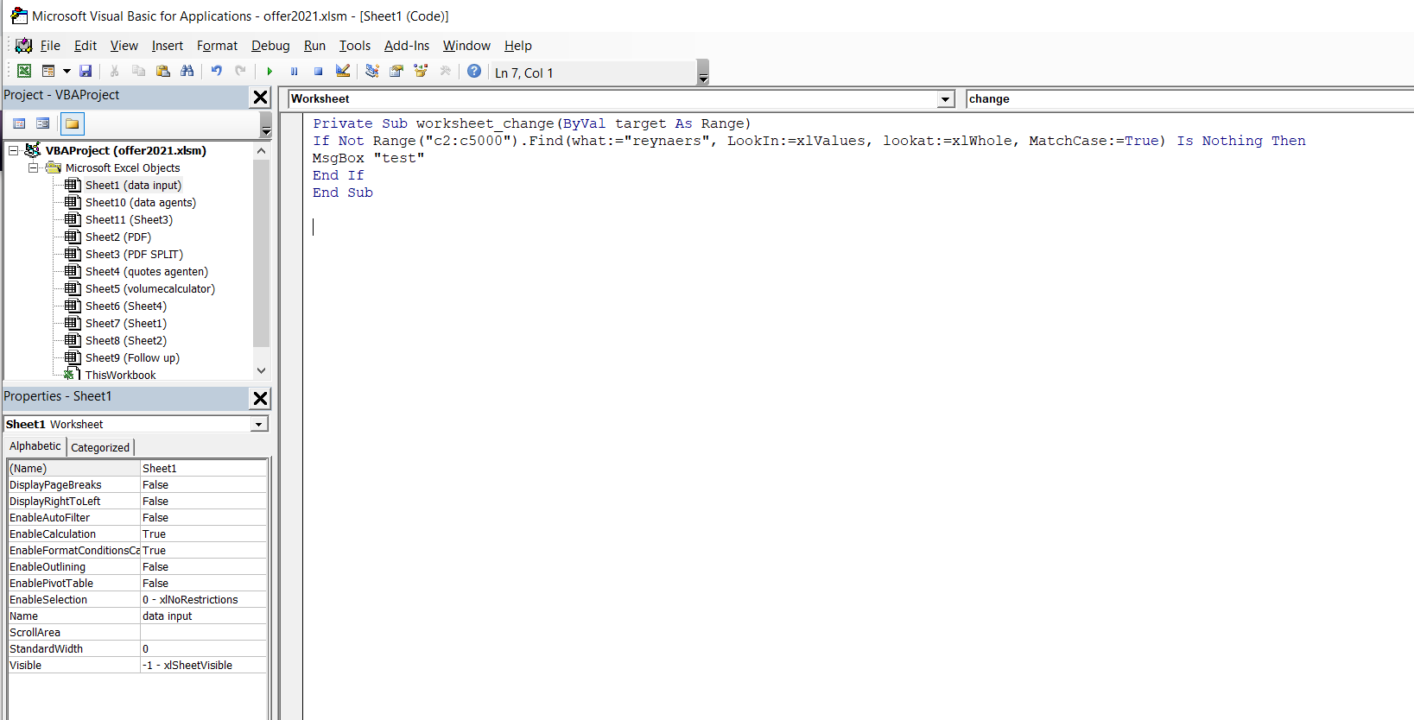Collapse Microsoft Excel Objects folder
Viewport: 1414px width, 720px height.
coord(33,167)
